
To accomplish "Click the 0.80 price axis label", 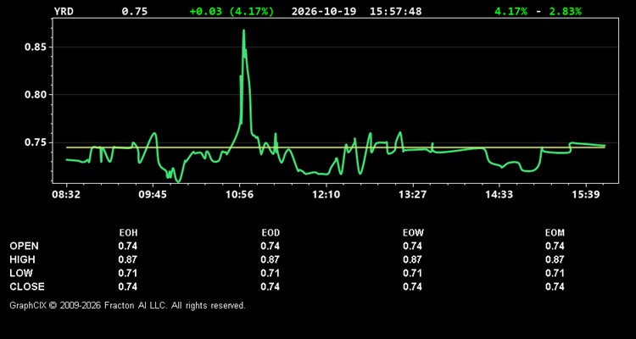I will coord(36,95).
